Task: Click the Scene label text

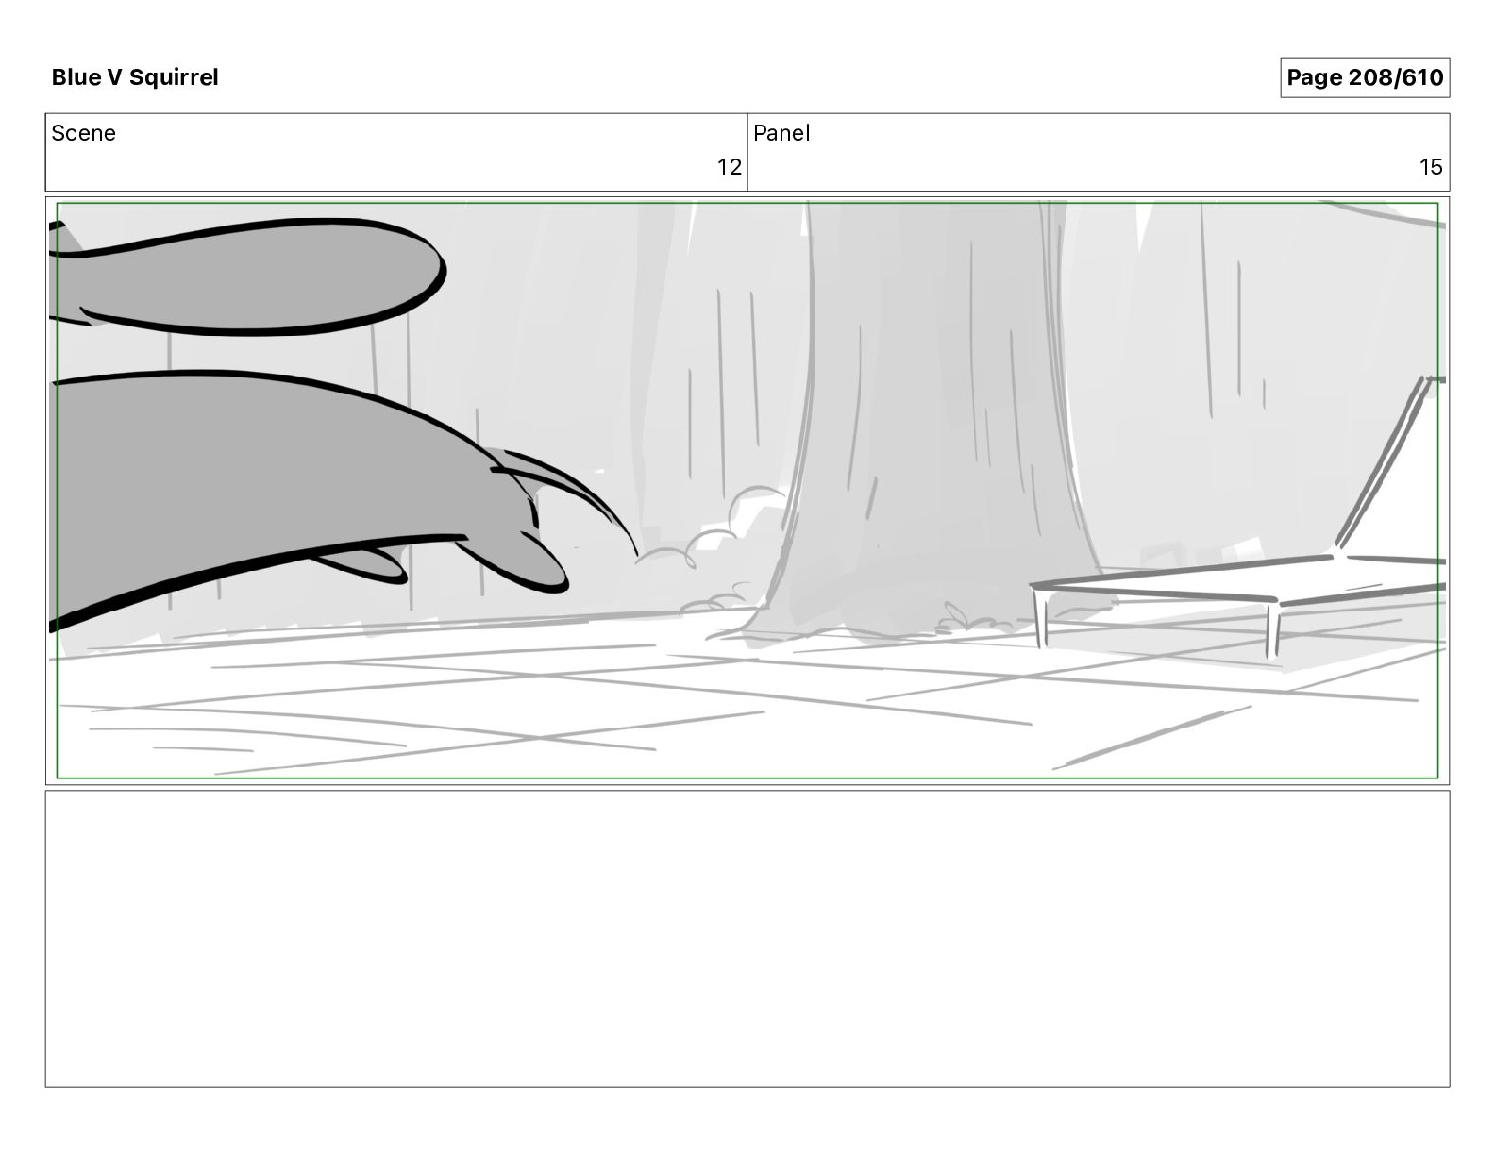Action: coord(84,133)
